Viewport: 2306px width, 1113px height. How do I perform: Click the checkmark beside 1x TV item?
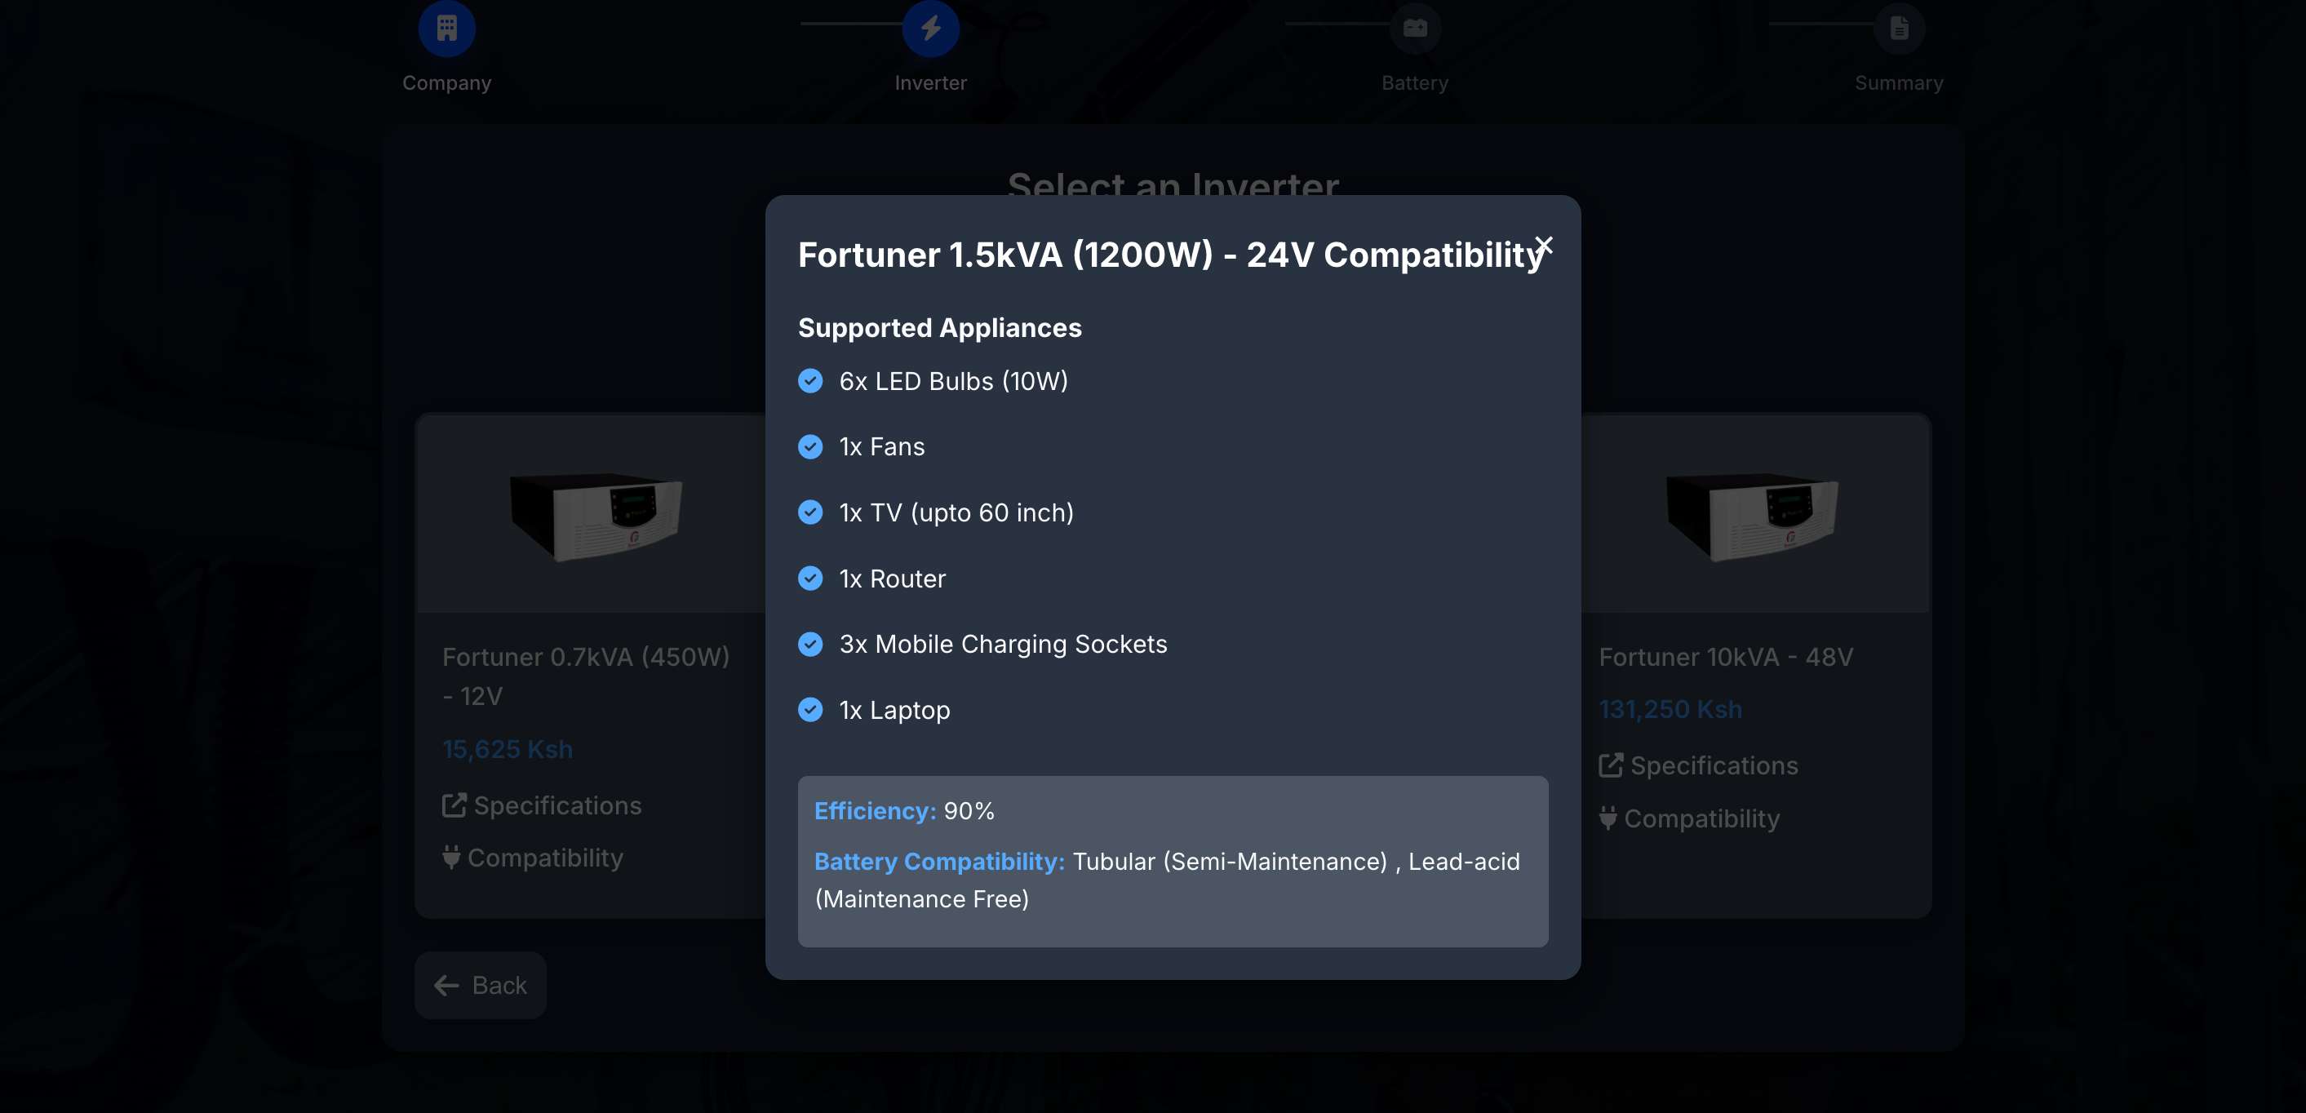click(x=810, y=512)
